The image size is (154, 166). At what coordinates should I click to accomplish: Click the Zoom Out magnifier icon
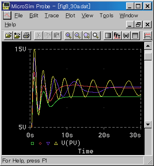point(78,35)
